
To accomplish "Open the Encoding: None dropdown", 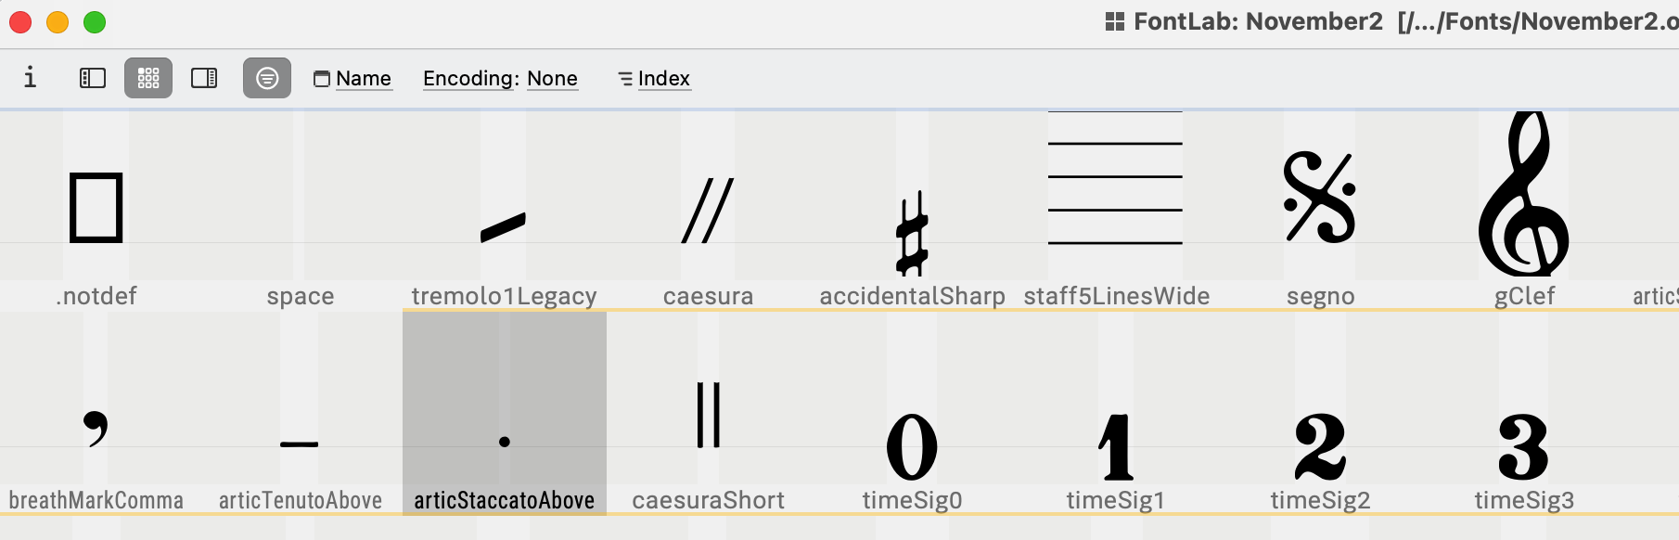I will coord(501,79).
